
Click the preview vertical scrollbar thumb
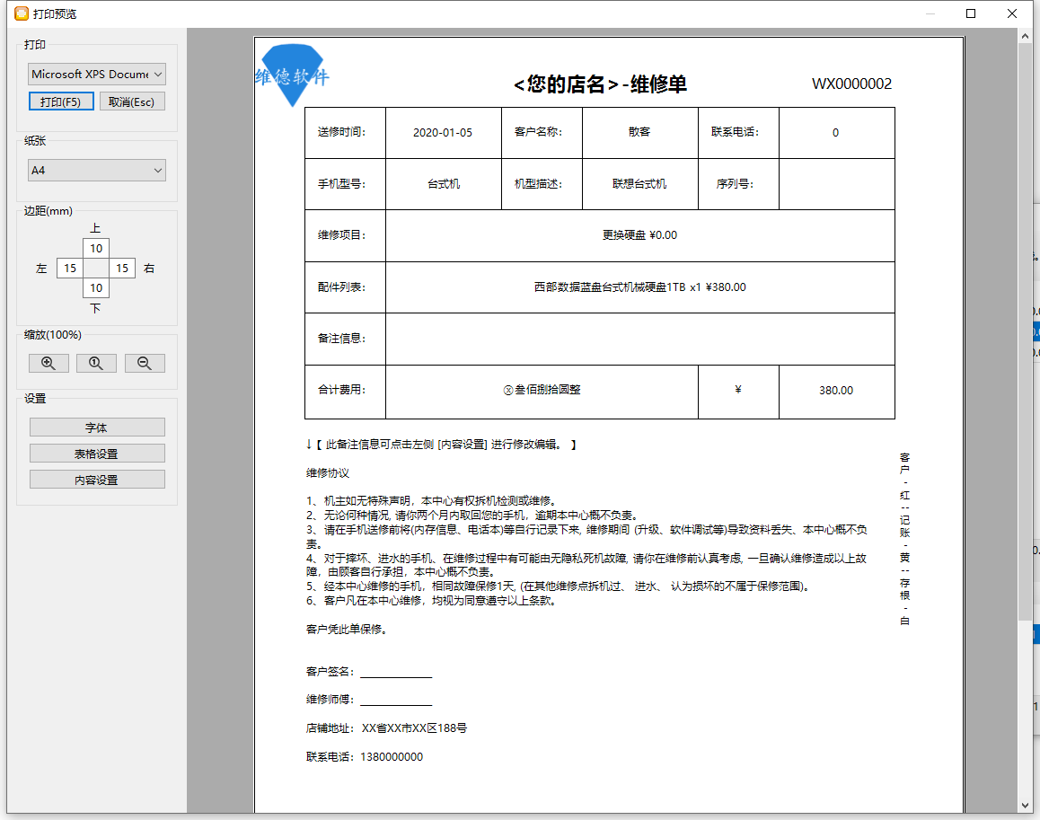[x=1025, y=331]
